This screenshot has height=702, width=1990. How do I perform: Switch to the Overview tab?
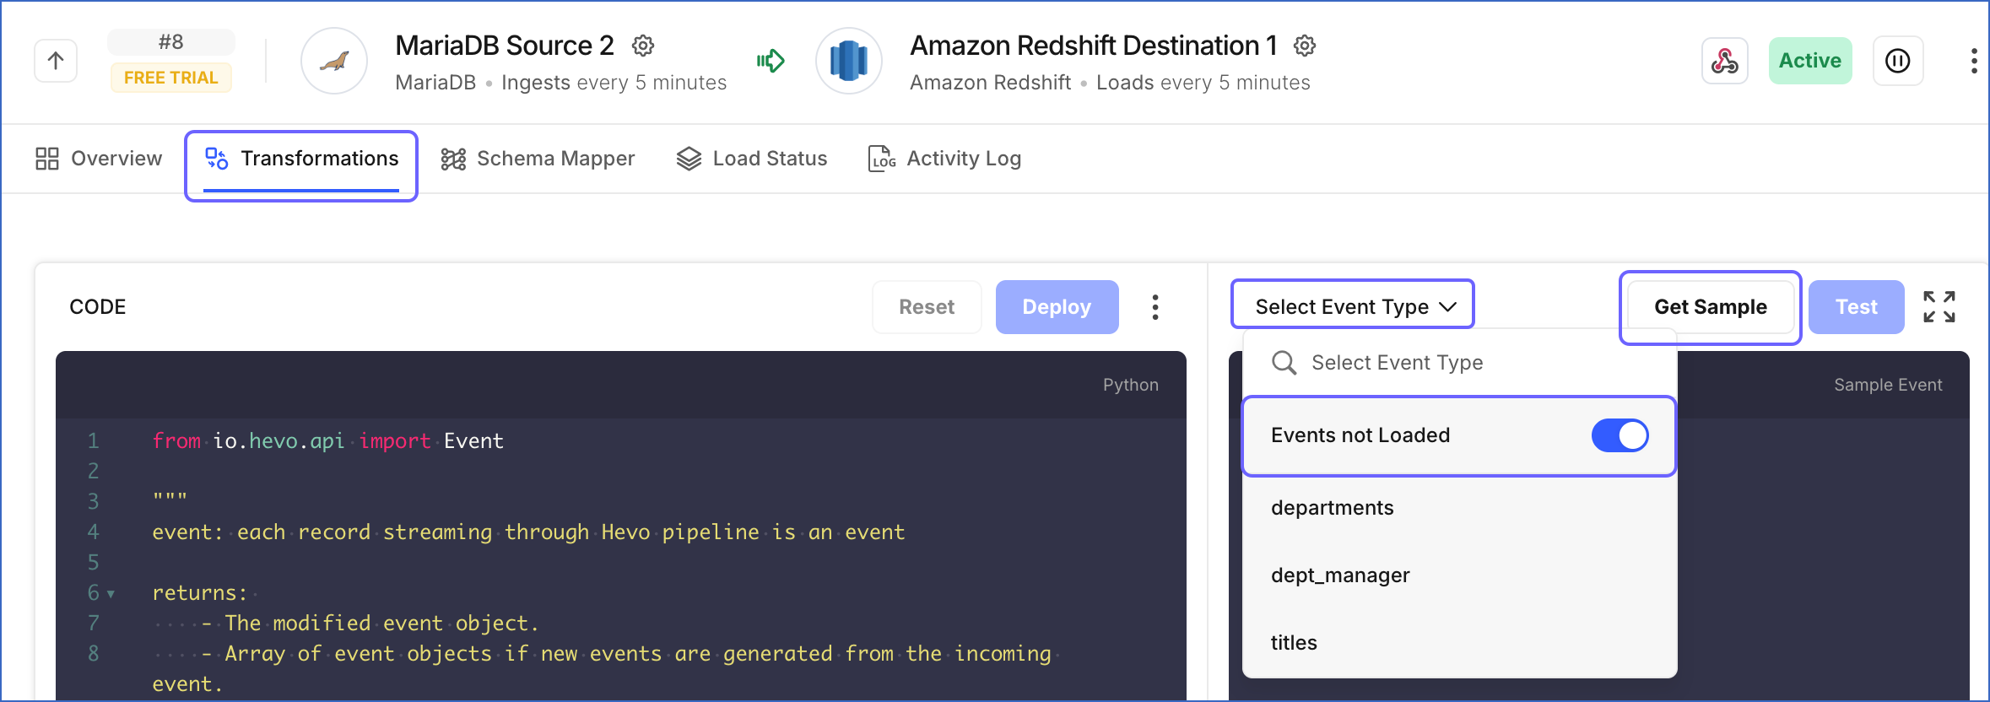coord(99,159)
